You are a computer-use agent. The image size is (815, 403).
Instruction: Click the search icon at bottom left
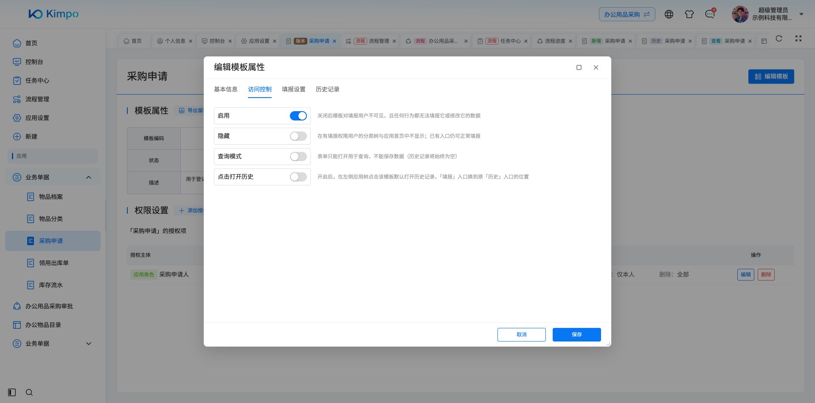coord(29,392)
